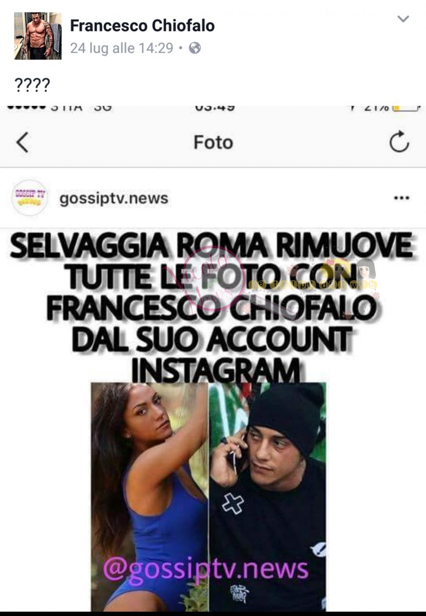Open the 24 lug alle 14:29 timestamp
The image size is (426, 616).
(121, 48)
